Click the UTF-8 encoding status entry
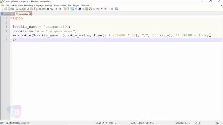 198,123
